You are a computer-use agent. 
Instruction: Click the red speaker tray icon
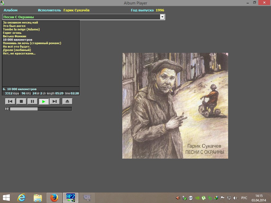click(178, 198)
